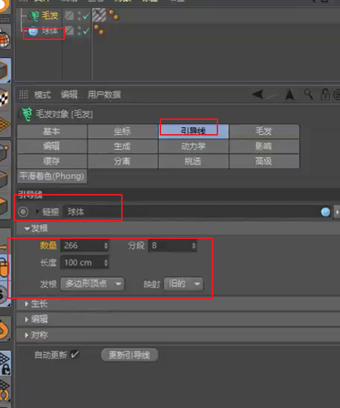
Task: Click the orange mouse tweak icon
Action: [x=5, y=268]
